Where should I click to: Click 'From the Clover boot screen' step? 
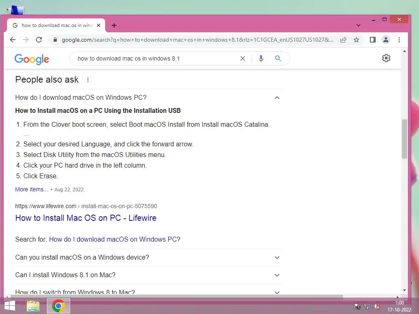click(146, 124)
